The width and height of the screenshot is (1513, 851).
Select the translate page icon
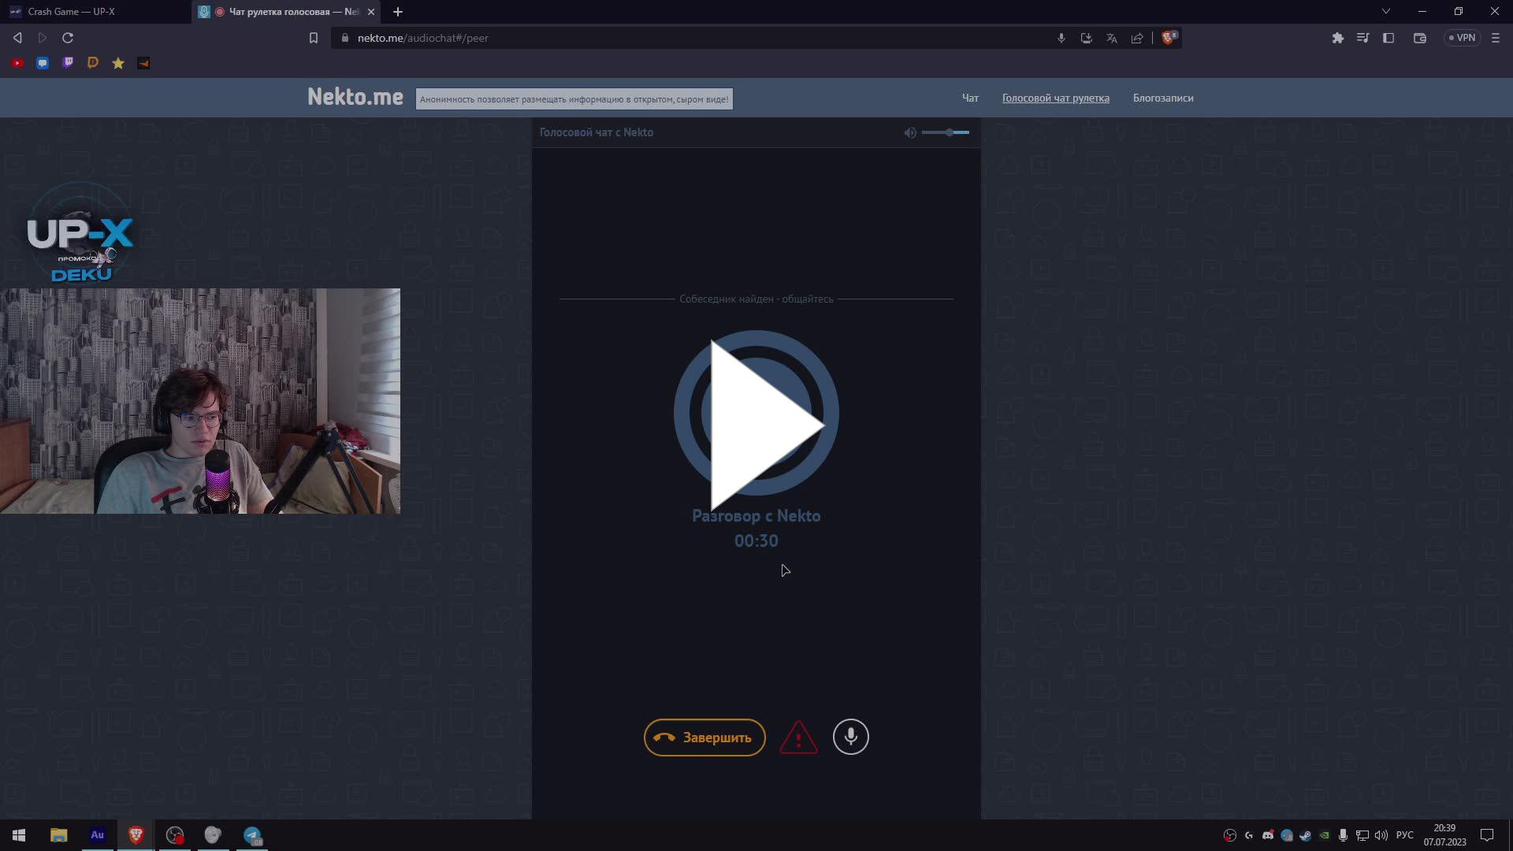pyautogui.click(x=1112, y=37)
